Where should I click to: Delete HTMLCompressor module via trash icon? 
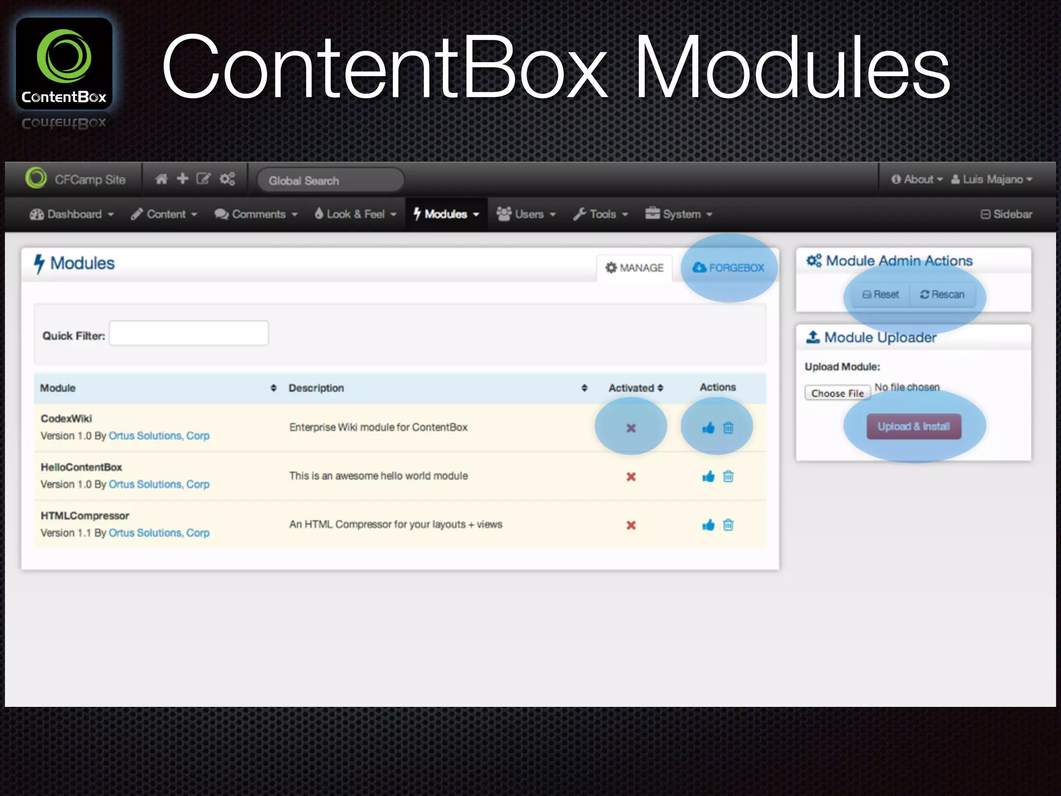click(728, 525)
